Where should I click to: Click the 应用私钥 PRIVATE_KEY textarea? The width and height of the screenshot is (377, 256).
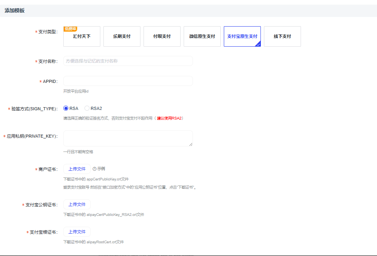(x=128, y=138)
